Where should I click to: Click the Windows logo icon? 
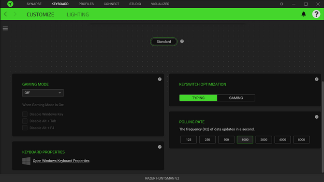26,161
